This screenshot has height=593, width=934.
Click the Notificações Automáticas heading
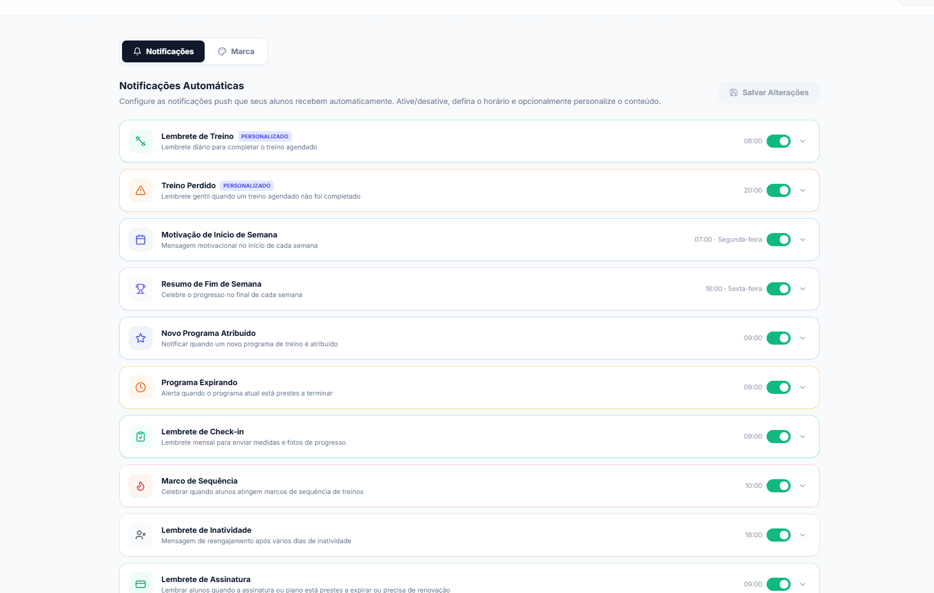[182, 86]
